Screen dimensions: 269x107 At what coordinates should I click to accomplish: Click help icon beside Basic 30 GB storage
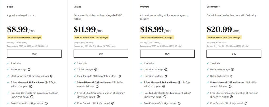(29, 70)
